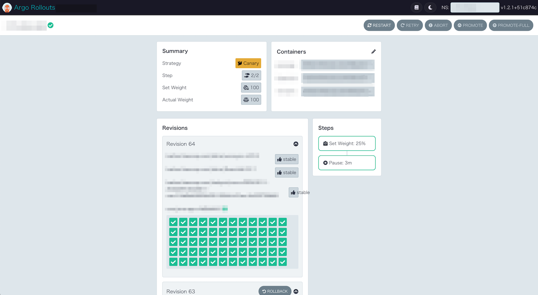
Task: Toggle dark mode with moon icon
Action: coord(430,7)
